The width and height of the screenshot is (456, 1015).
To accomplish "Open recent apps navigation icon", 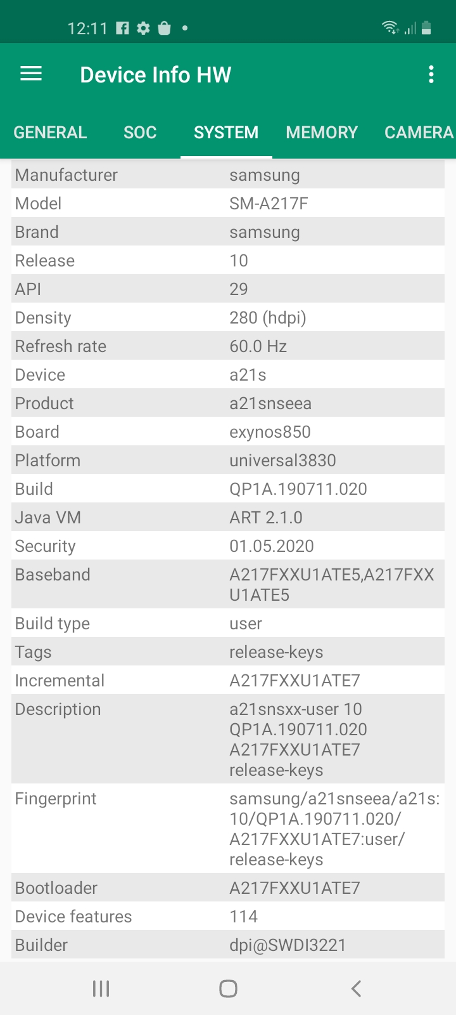I will [x=101, y=988].
